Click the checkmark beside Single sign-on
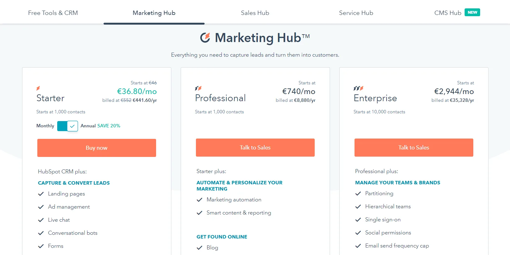This screenshot has height=255, width=510. 358,220
